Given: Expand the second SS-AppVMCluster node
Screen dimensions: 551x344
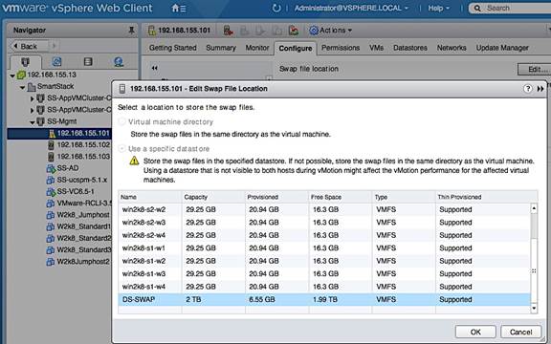Looking at the screenshot, I should coord(32,110).
